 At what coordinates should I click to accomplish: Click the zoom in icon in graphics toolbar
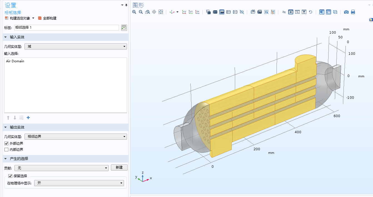click(x=134, y=12)
